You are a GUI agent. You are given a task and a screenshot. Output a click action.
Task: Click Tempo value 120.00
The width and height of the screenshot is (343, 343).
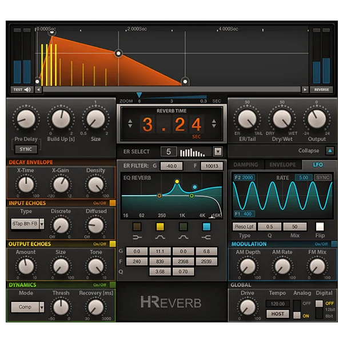pyautogui.click(x=278, y=304)
